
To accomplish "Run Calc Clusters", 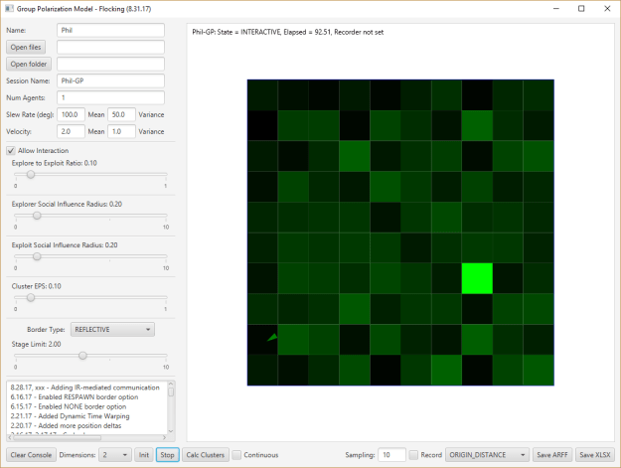I will [x=205, y=454].
